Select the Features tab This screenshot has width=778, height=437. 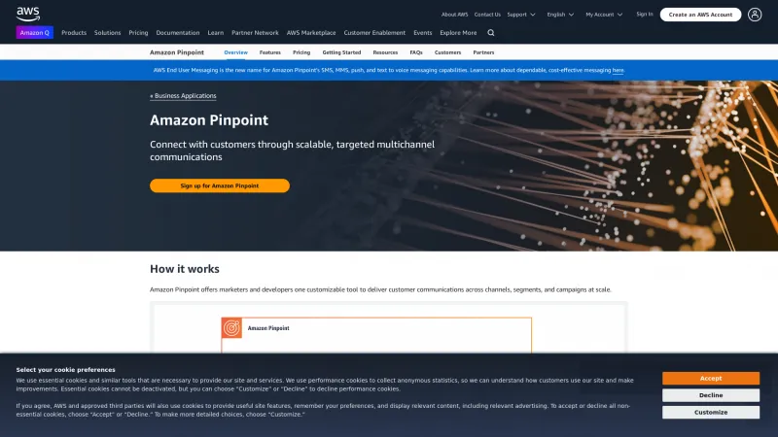[270, 52]
